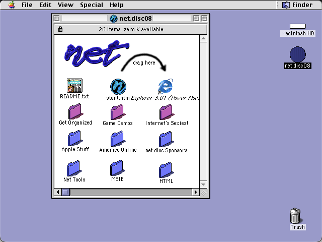Open the Special menu
322x242 pixels.
92,5
